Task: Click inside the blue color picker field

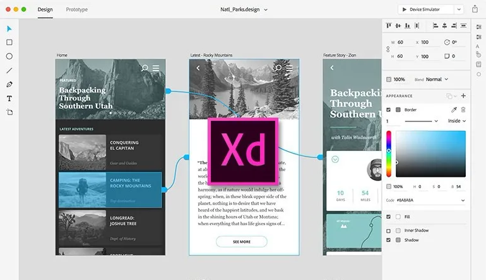Action: point(430,154)
